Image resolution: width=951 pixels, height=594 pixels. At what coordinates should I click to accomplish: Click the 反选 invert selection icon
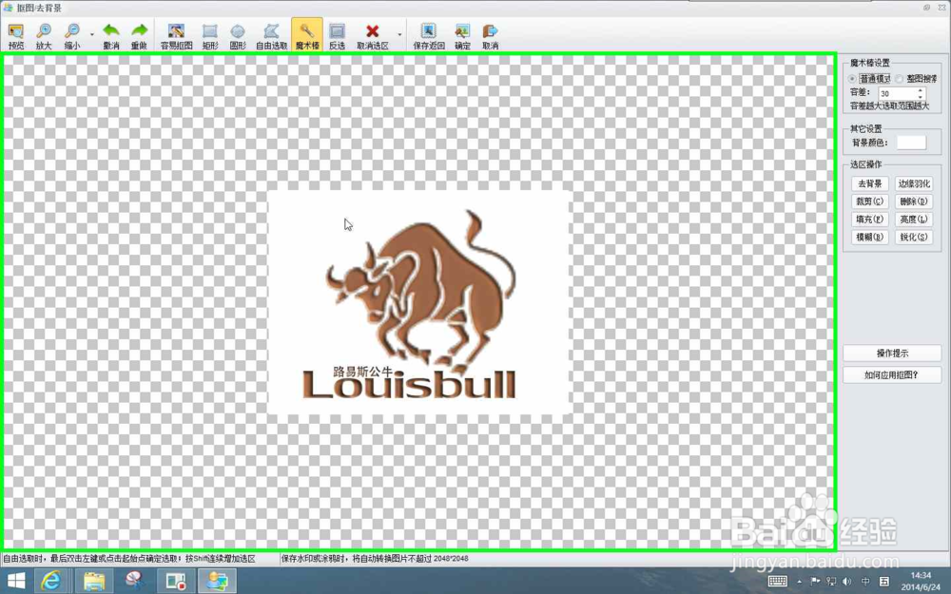(x=338, y=36)
